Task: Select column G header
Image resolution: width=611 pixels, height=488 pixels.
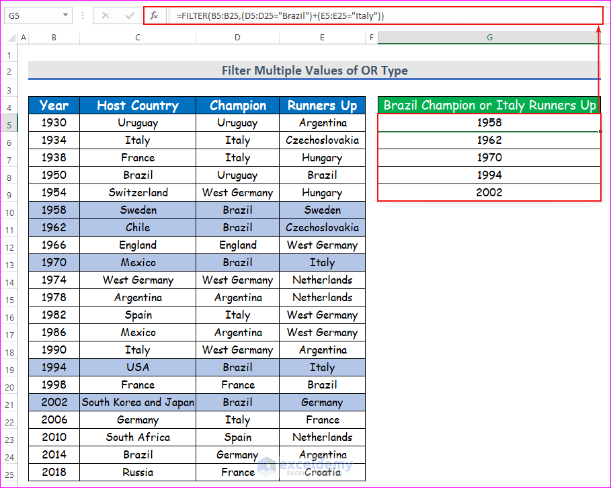Action: point(489,38)
